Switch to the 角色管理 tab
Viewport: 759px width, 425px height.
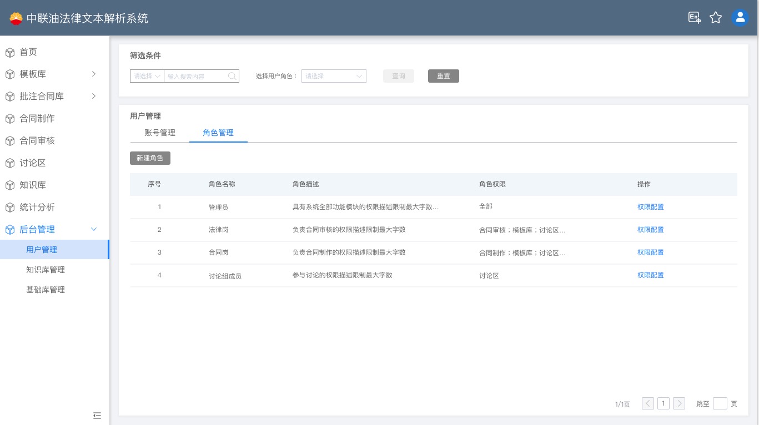[218, 133]
